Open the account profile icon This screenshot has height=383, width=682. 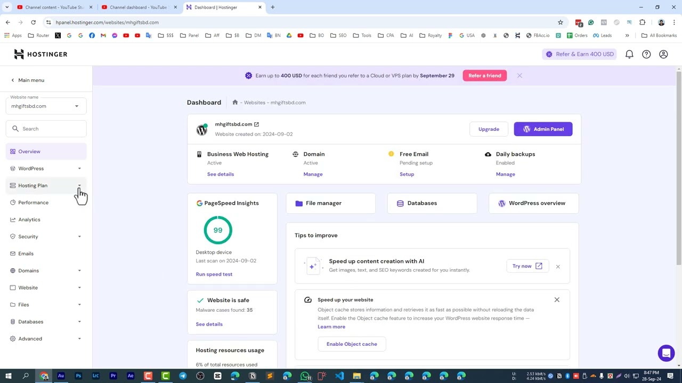663,54
